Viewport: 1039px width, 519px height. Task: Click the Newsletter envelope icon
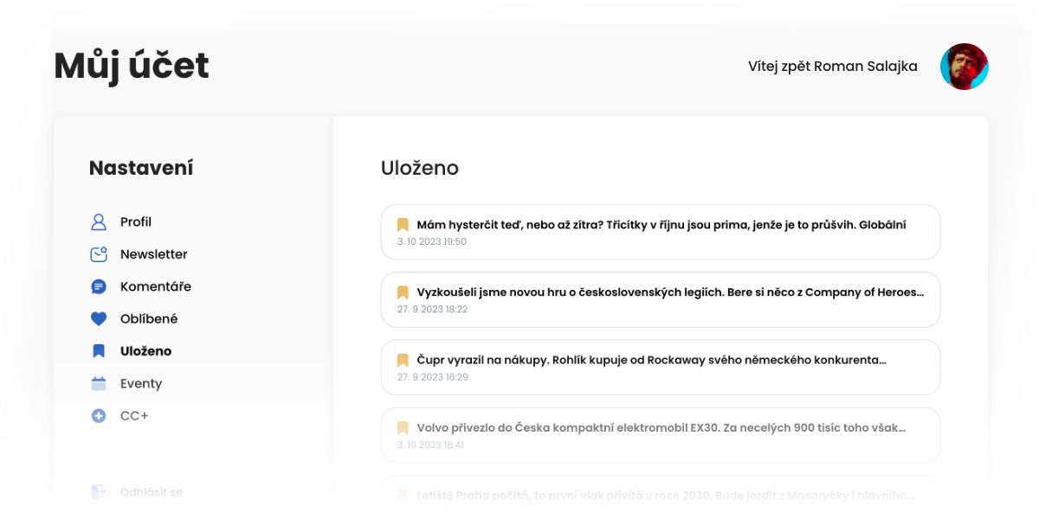99,254
